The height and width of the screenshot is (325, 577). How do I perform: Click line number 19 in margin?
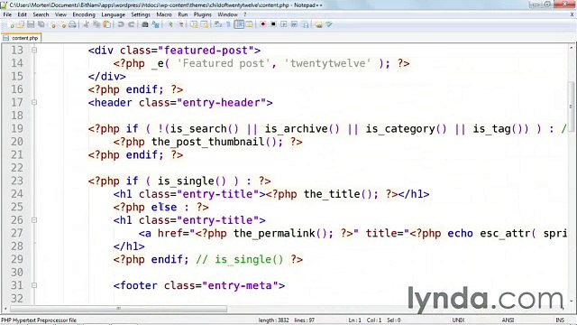pyautogui.click(x=17, y=128)
